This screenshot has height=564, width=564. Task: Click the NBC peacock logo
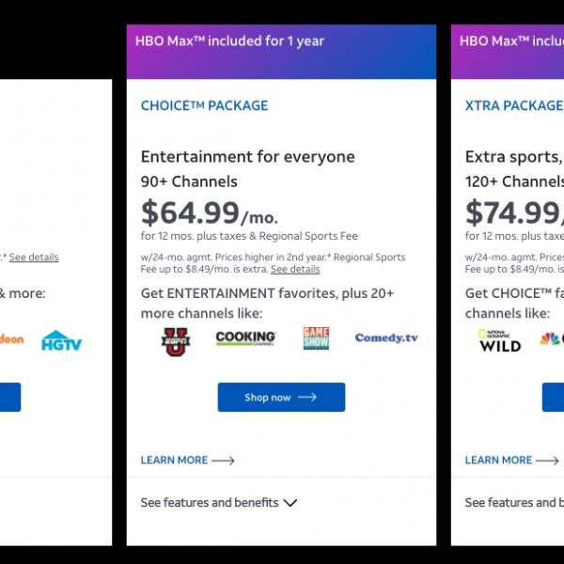click(551, 339)
